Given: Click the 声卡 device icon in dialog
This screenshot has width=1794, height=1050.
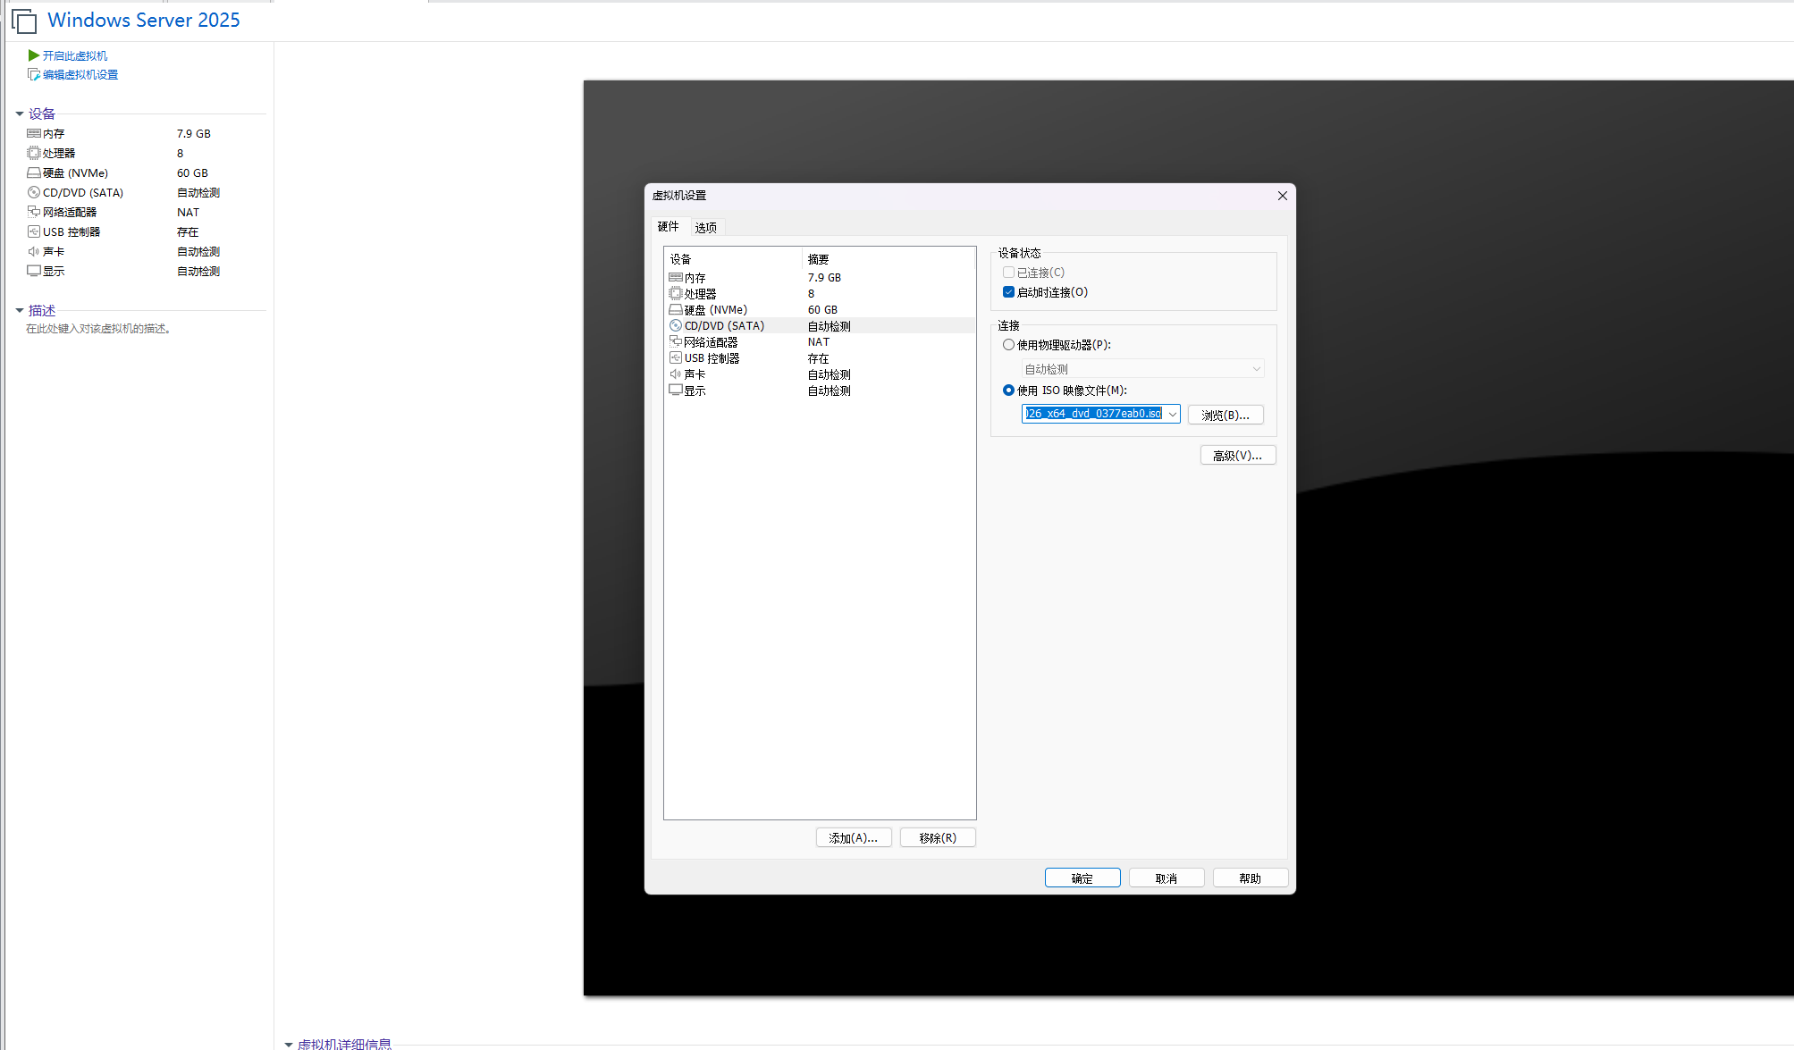Looking at the screenshot, I should (x=677, y=374).
